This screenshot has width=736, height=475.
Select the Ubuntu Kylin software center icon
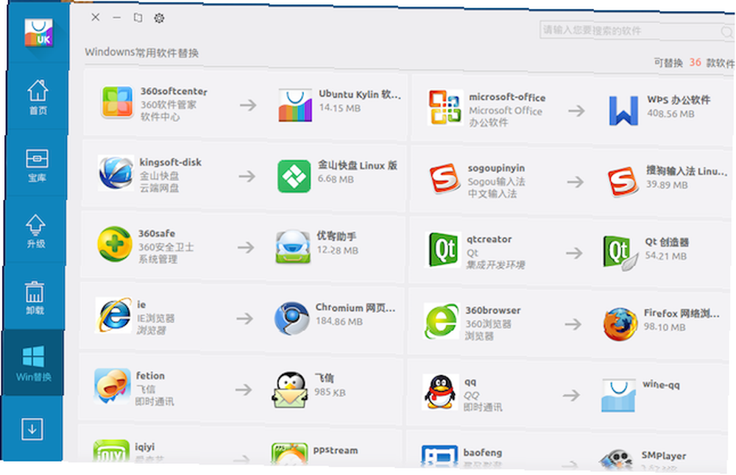tap(295, 105)
